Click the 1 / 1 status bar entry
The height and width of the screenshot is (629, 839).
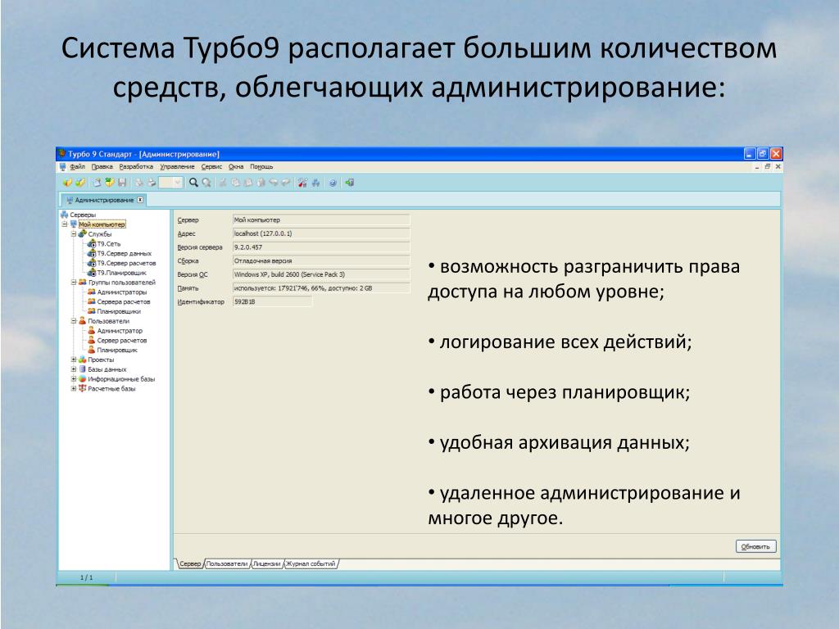pyautogui.click(x=86, y=577)
